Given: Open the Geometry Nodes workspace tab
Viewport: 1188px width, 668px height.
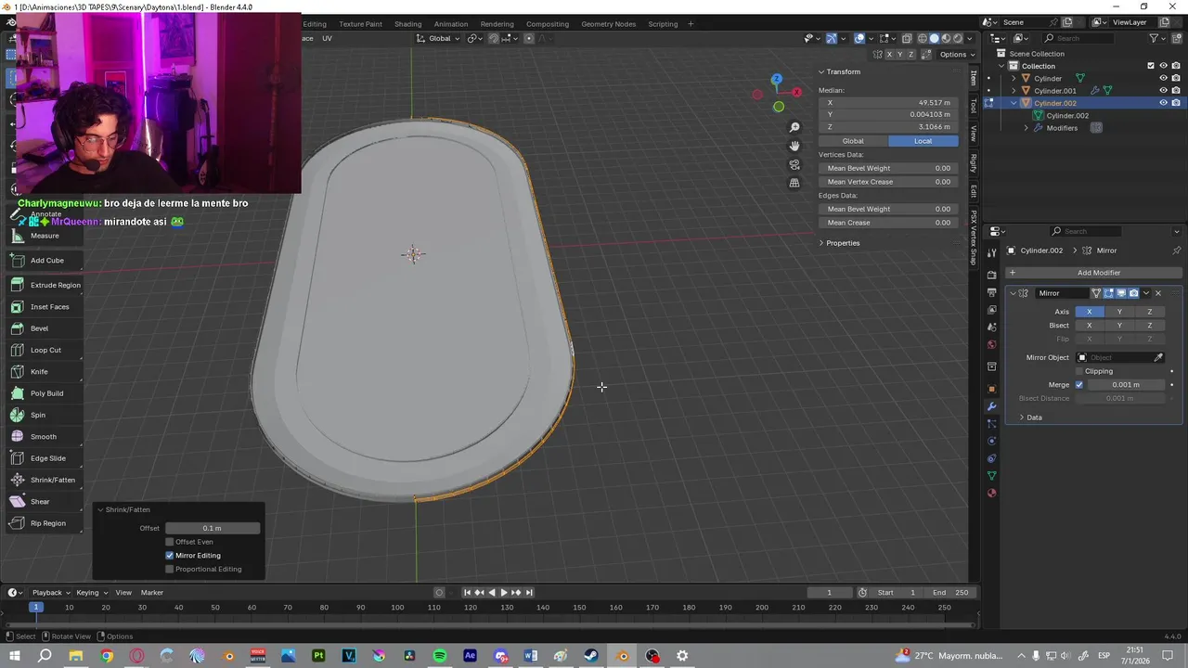Looking at the screenshot, I should coord(608,24).
